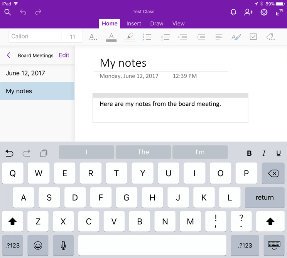Apply text highlighter color
287x258 pixels.
coord(130,37)
